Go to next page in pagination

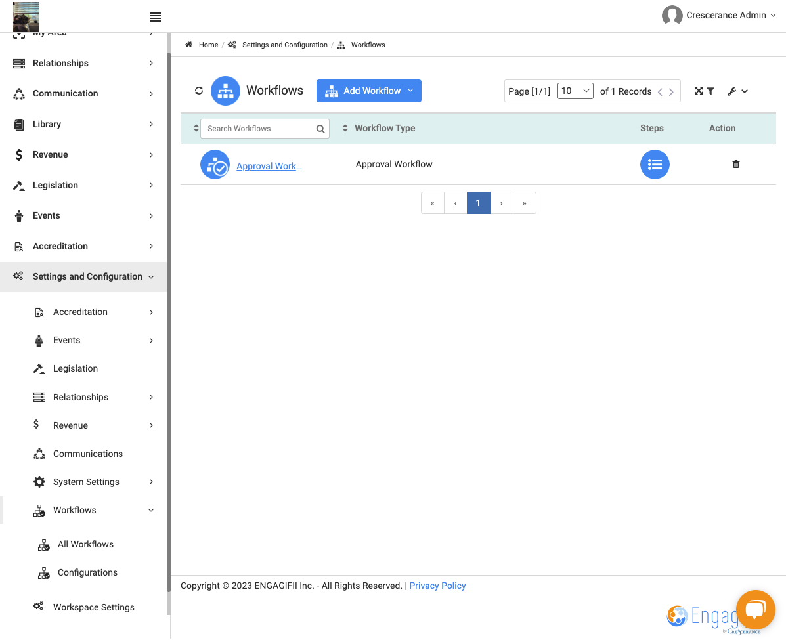pyautogui.click(x=502, y=203)
